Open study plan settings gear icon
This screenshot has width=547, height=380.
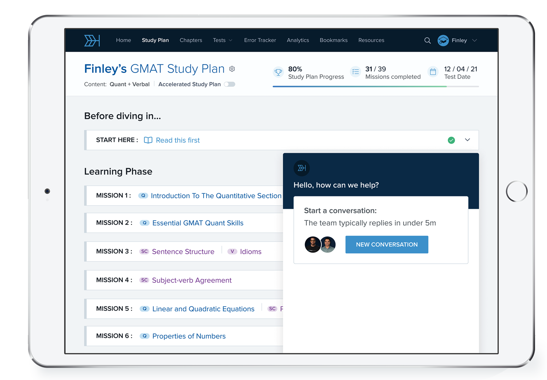(x=232, y=69)
